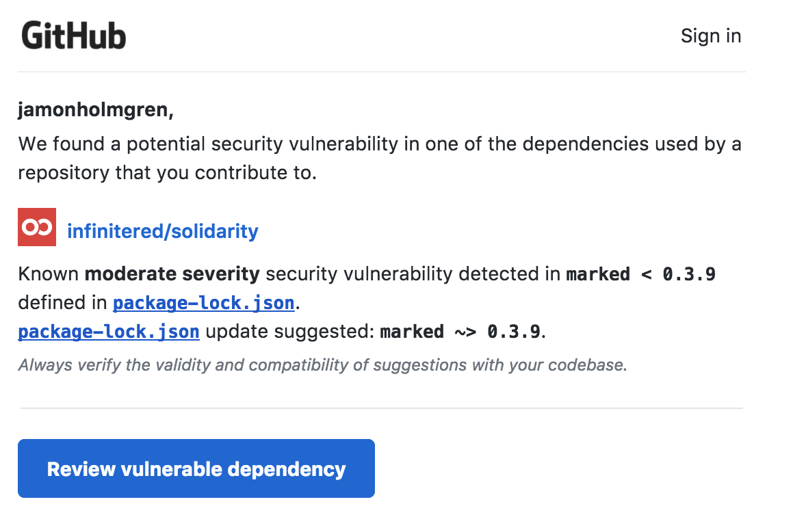Open GitHub's homepage via the header logo
The width and height of the screenshot is (806, 517).
pos(73,36)
